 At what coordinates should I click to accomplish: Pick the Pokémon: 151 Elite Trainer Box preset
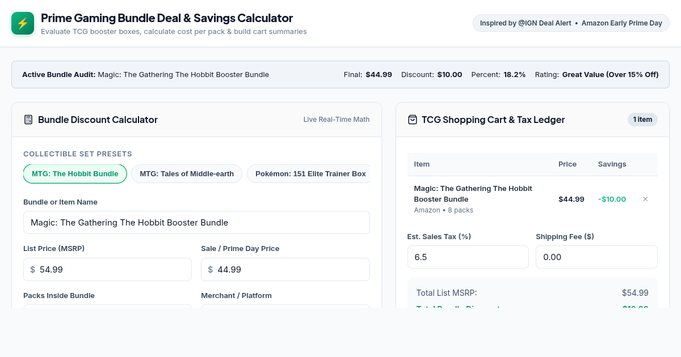point(308,174)
